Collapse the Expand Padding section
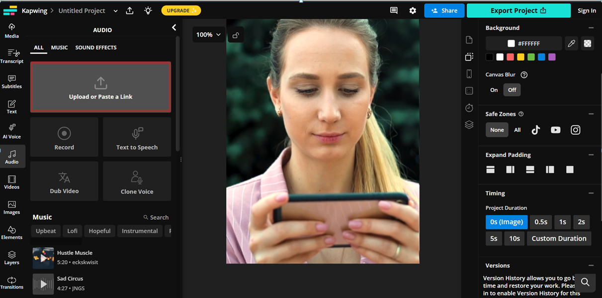 [591, 155]
